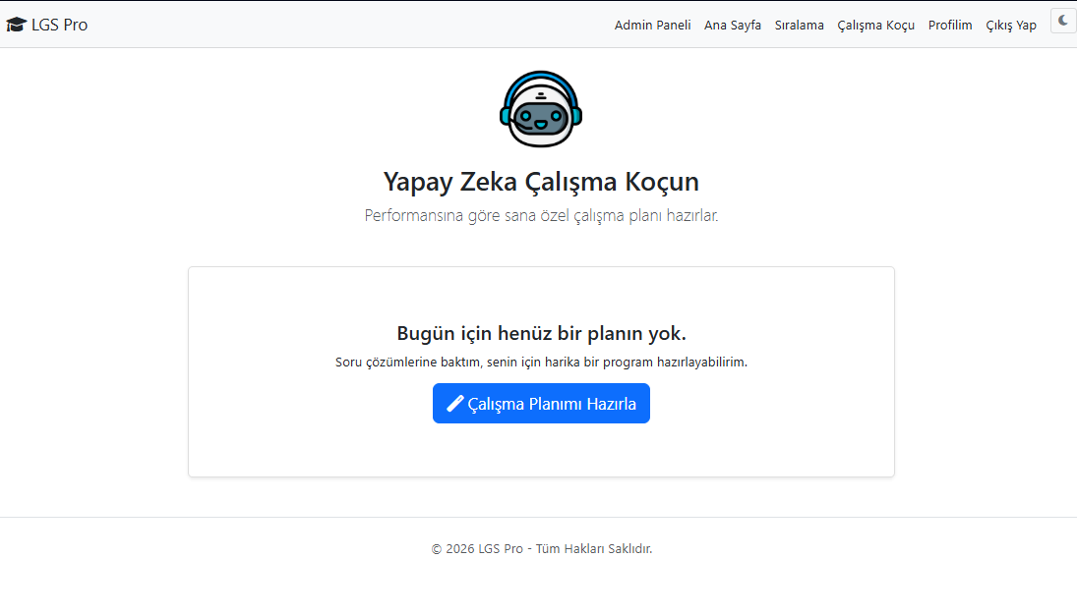Click the Yapay Zeka Çalışma Koçun heading
Viewport: 1077px width, 615px height.
[541, 182]
